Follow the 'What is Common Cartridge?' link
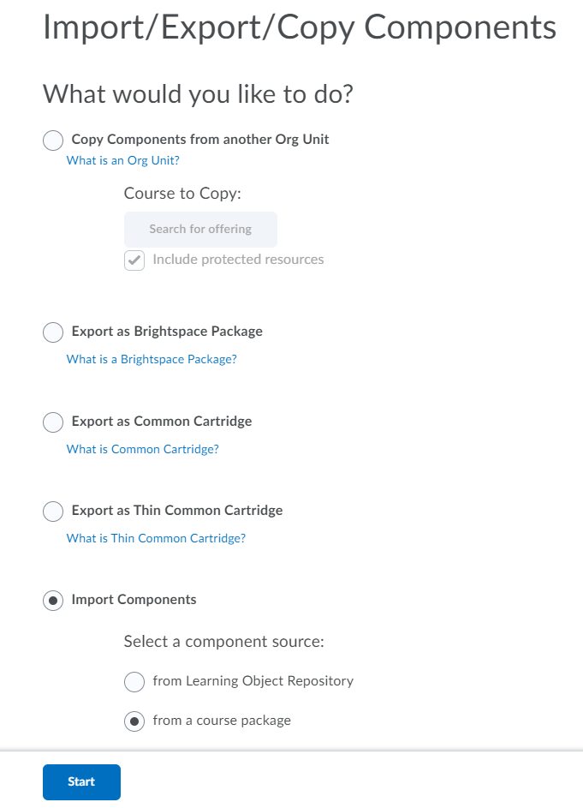 pos(142,449)
